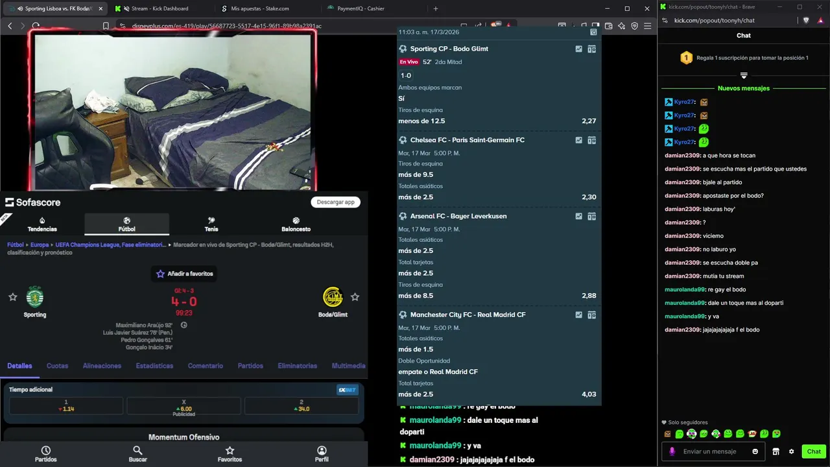
Task: Switch to the Alineaciones tab
Action: (x=102, y=366)
